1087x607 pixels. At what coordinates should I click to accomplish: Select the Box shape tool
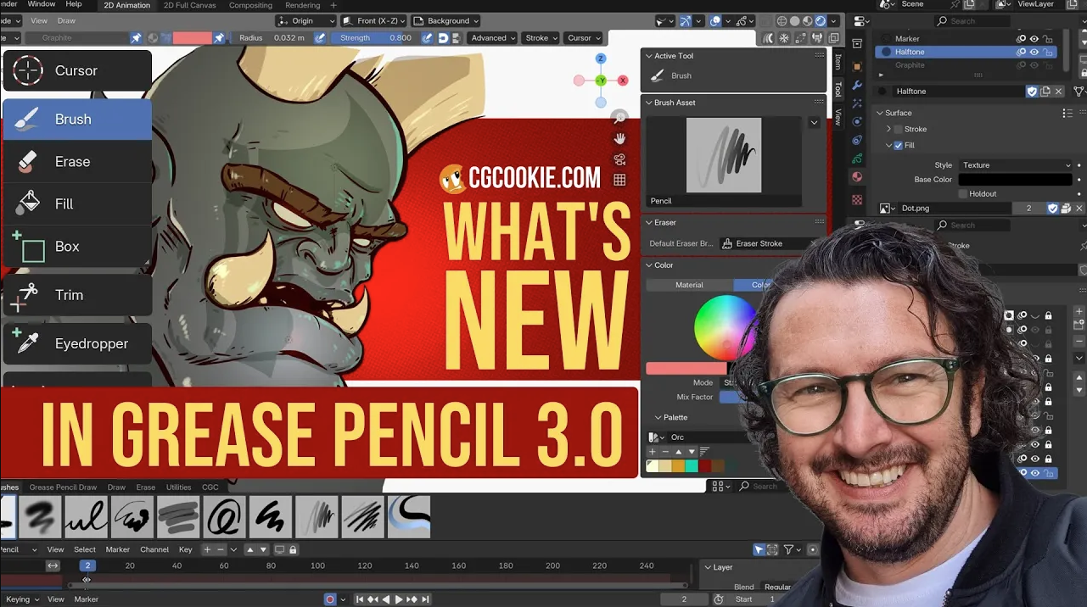pyautogui.click(x=77, y=247)
